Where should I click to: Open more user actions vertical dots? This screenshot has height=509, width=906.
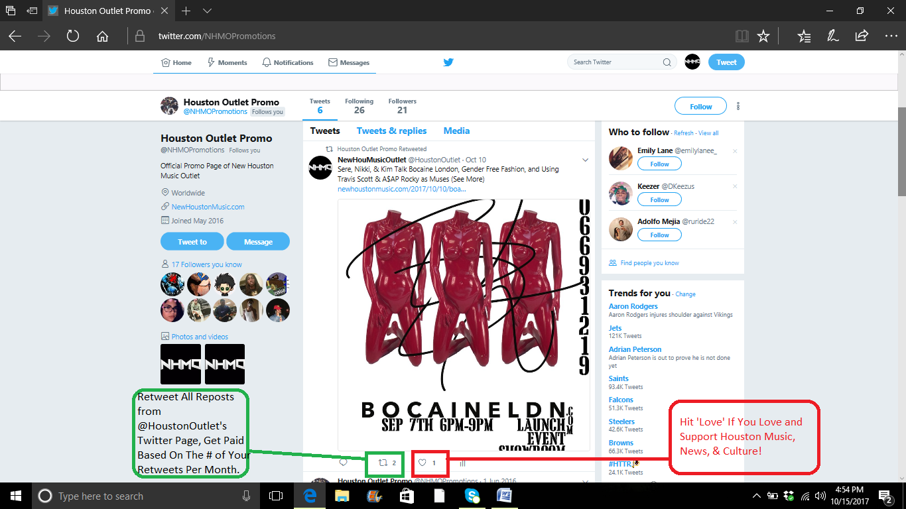pos(738,106)
